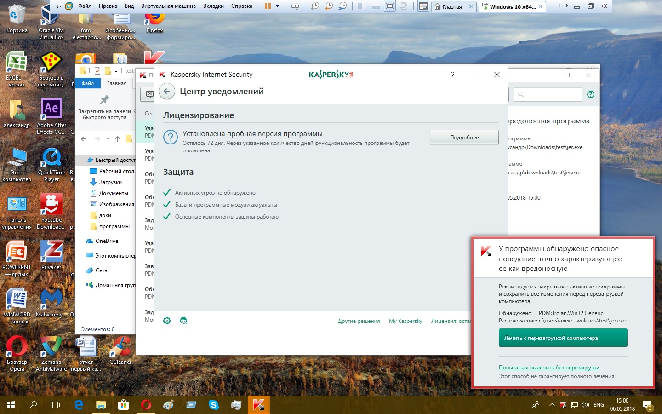Click the orange pause VM button
This screenshot has width=662, height=414.
pyautogui.click(x=268, y=6)
